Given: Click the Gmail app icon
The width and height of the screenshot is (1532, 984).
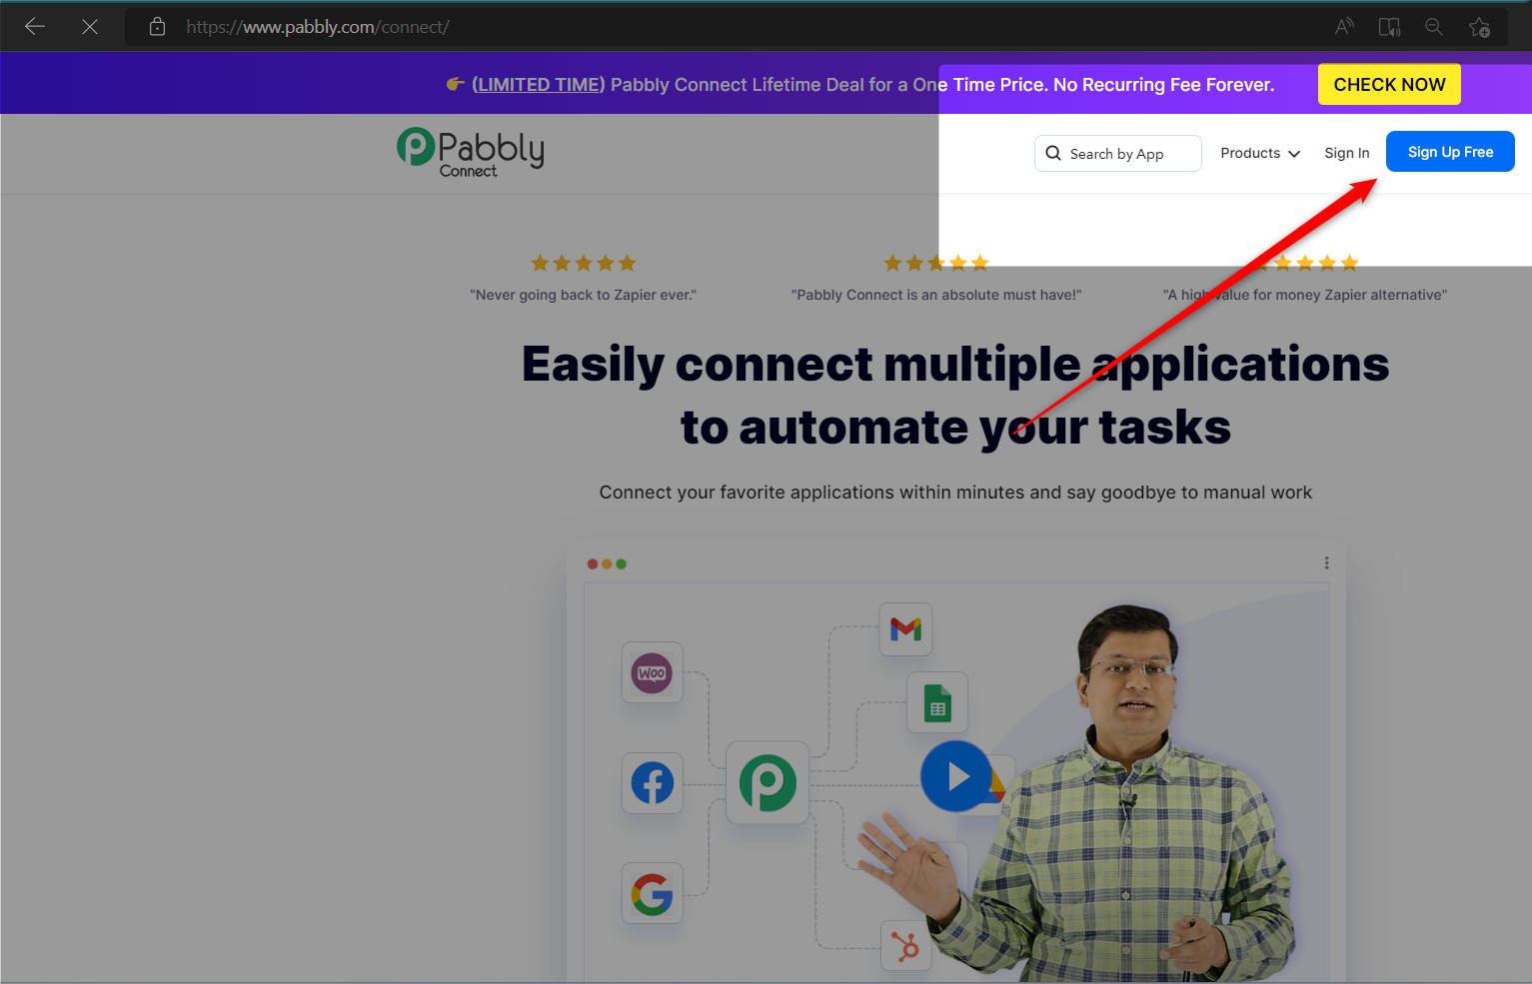Looking at the screenshot, I should point(906,629).
